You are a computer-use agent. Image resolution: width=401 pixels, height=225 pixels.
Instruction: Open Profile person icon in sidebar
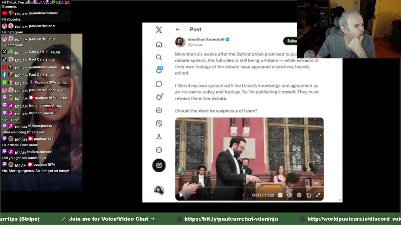point(159,137)
